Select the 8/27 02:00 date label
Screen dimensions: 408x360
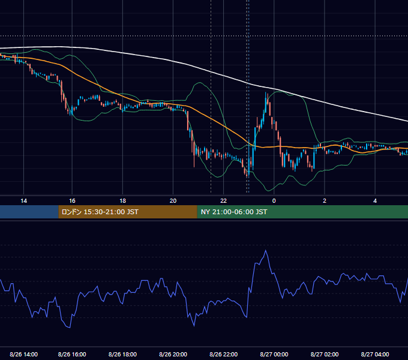325,354
